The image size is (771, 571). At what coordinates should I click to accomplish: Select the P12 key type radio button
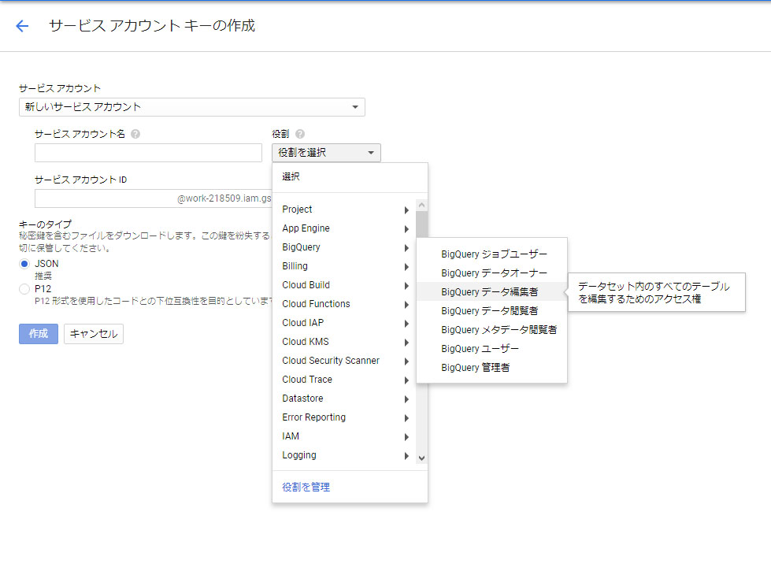pos(24,287)
